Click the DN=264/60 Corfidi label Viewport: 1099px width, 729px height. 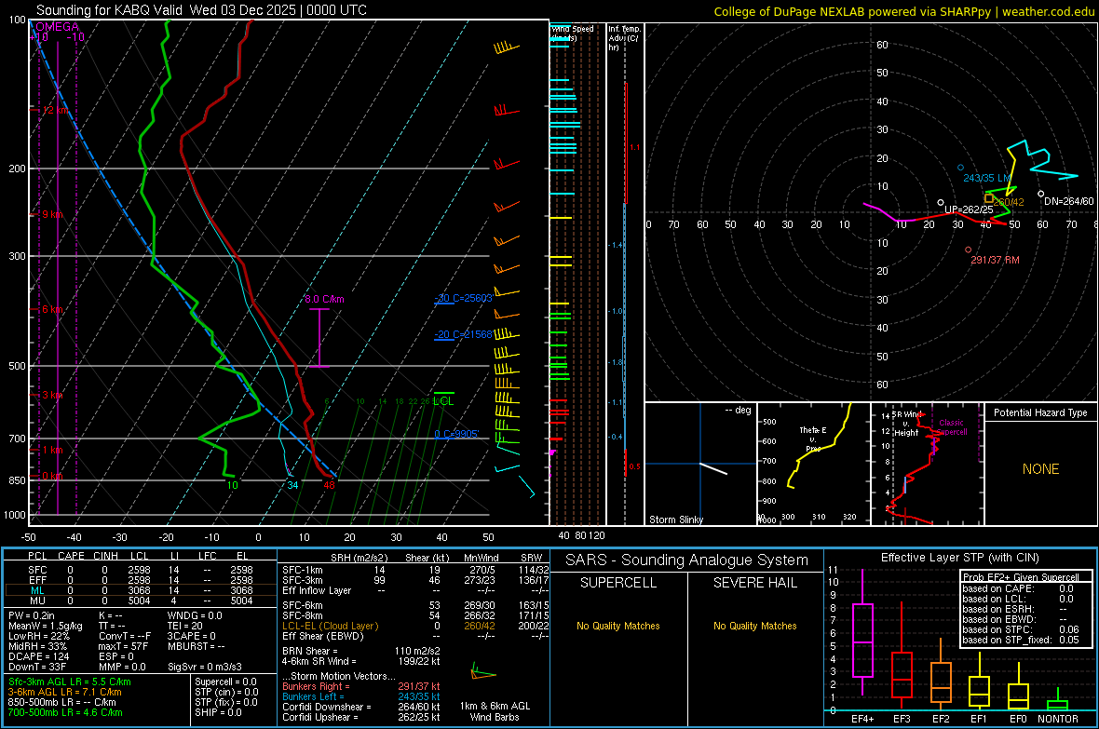(x=1069, y=201)
